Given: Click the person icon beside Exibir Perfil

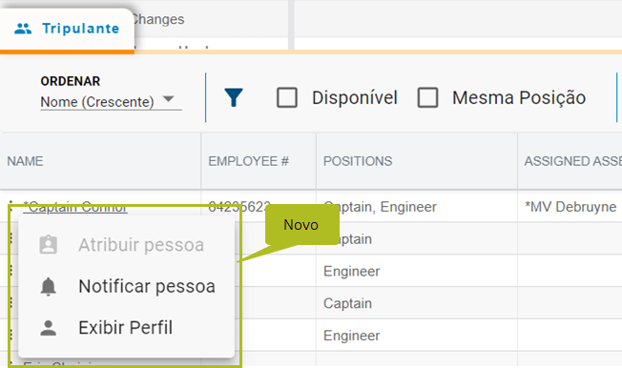Looking at the screenshot, I should click(x=48, y=328).
